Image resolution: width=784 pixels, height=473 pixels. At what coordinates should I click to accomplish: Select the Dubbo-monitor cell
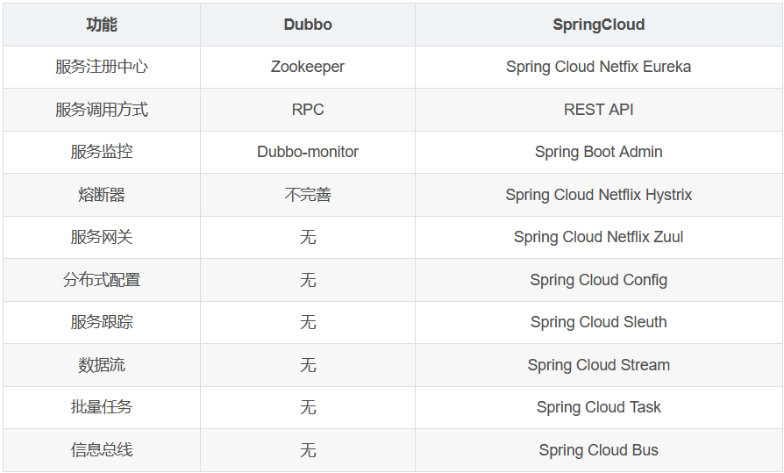[x=308, y=152]
